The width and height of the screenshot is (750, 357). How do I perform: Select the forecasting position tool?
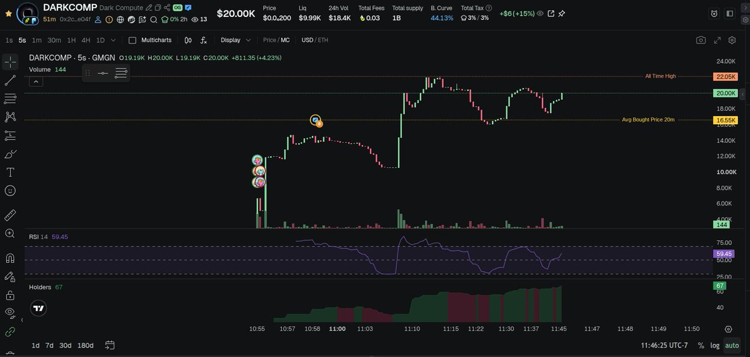click(10, 135)
